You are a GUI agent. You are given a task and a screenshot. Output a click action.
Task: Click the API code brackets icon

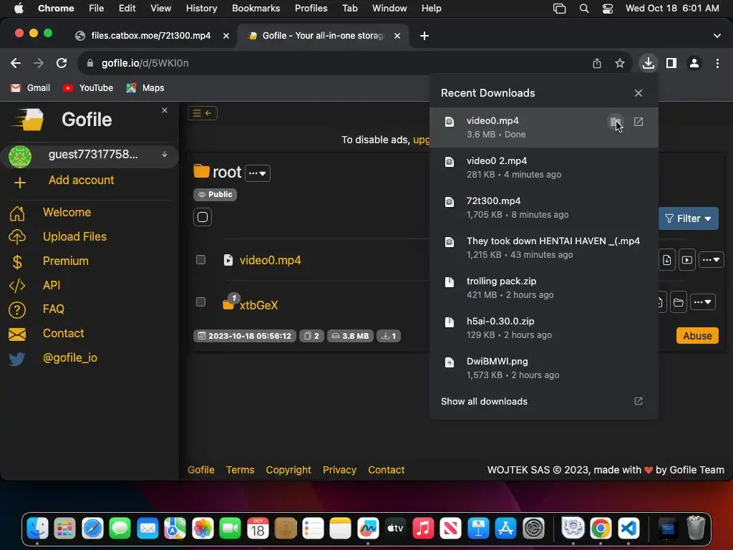[17, 285]
